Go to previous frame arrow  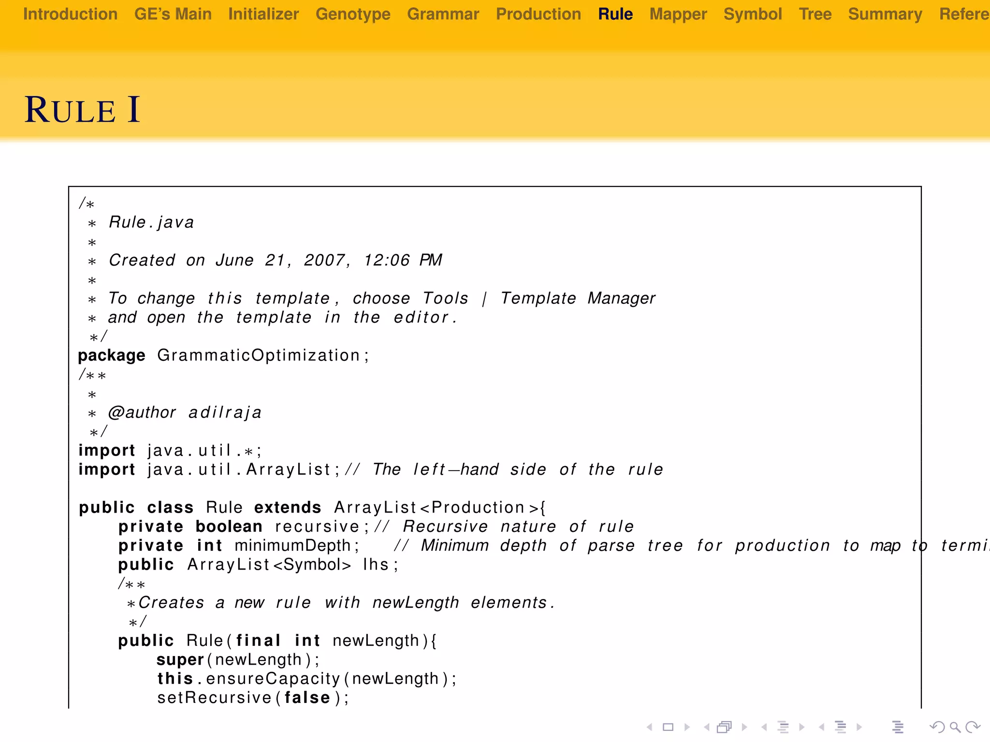point(707,727)
